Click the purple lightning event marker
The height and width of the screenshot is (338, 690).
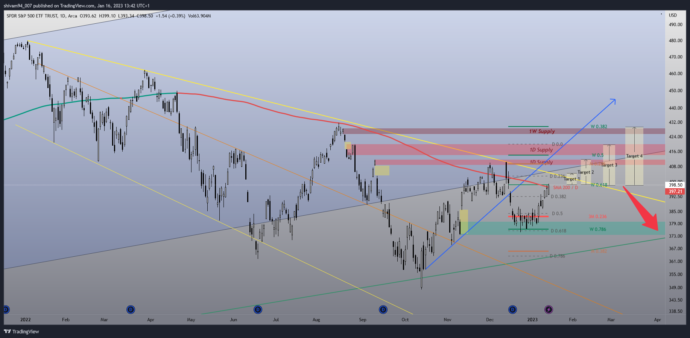(x=549, y=310)
